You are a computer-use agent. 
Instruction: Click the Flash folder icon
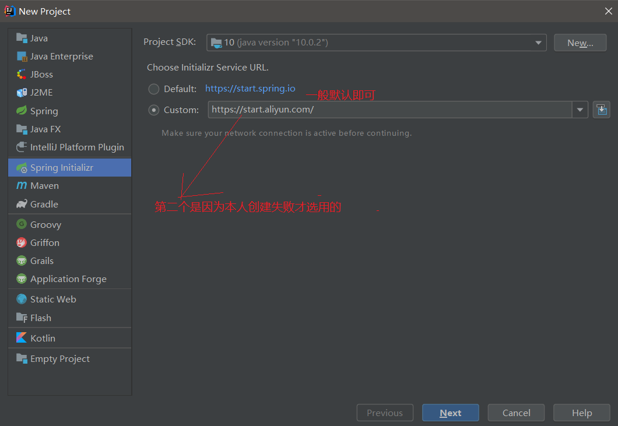pyautogui.click(x=22, y=318)
